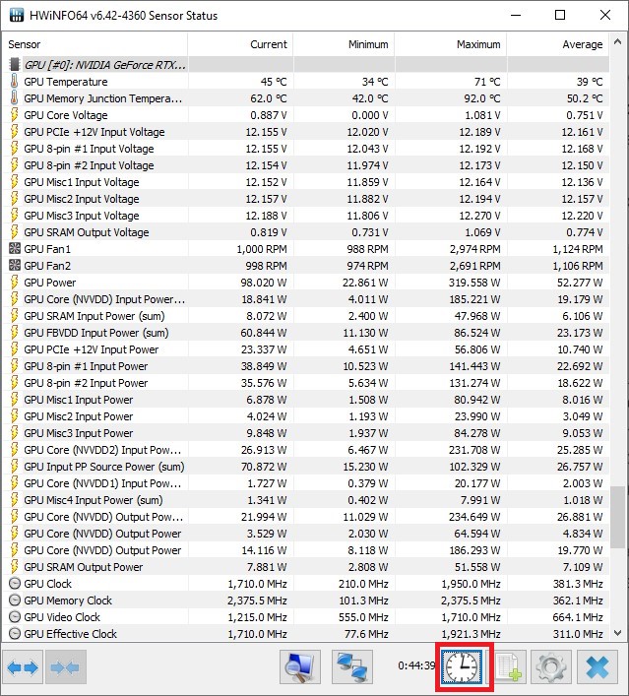This screenshot has width=629, height=696.
Task: Click the GPU chip icon in header row
Action: pyautogui.click(x=15, y=64)
